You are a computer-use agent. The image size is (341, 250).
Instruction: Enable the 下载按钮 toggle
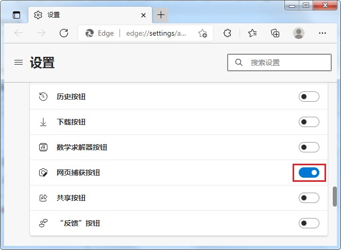(x=309, y=122)
